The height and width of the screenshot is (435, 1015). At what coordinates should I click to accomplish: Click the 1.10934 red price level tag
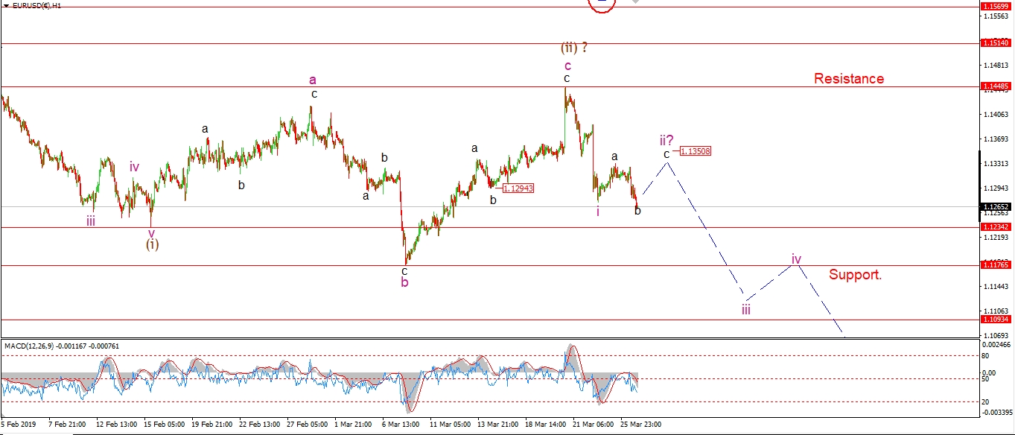point(996,320)
